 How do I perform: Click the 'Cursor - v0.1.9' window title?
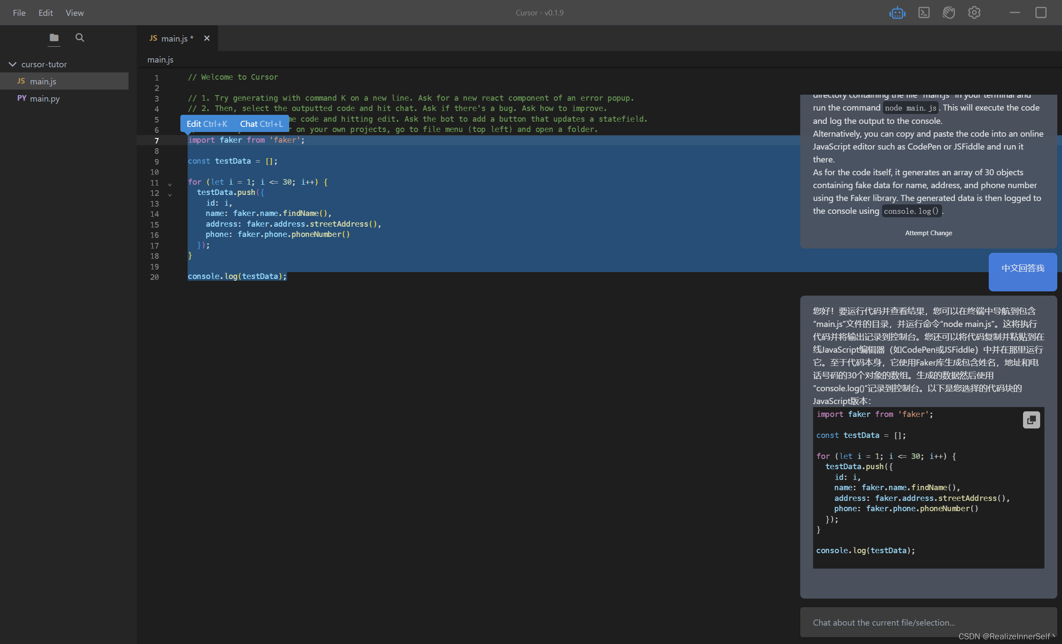coord(540,12)
